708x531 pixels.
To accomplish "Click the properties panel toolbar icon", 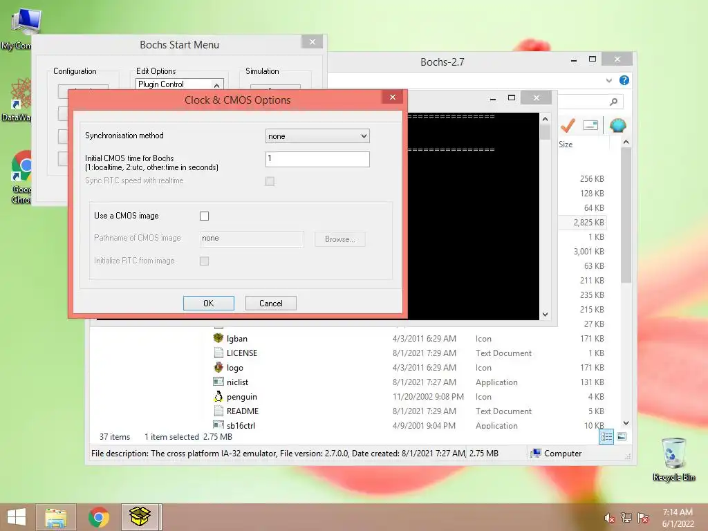I will 590,125.
